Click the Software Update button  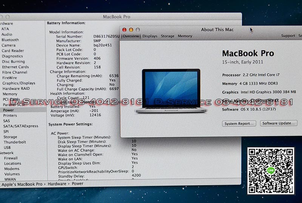pos(279,123)
